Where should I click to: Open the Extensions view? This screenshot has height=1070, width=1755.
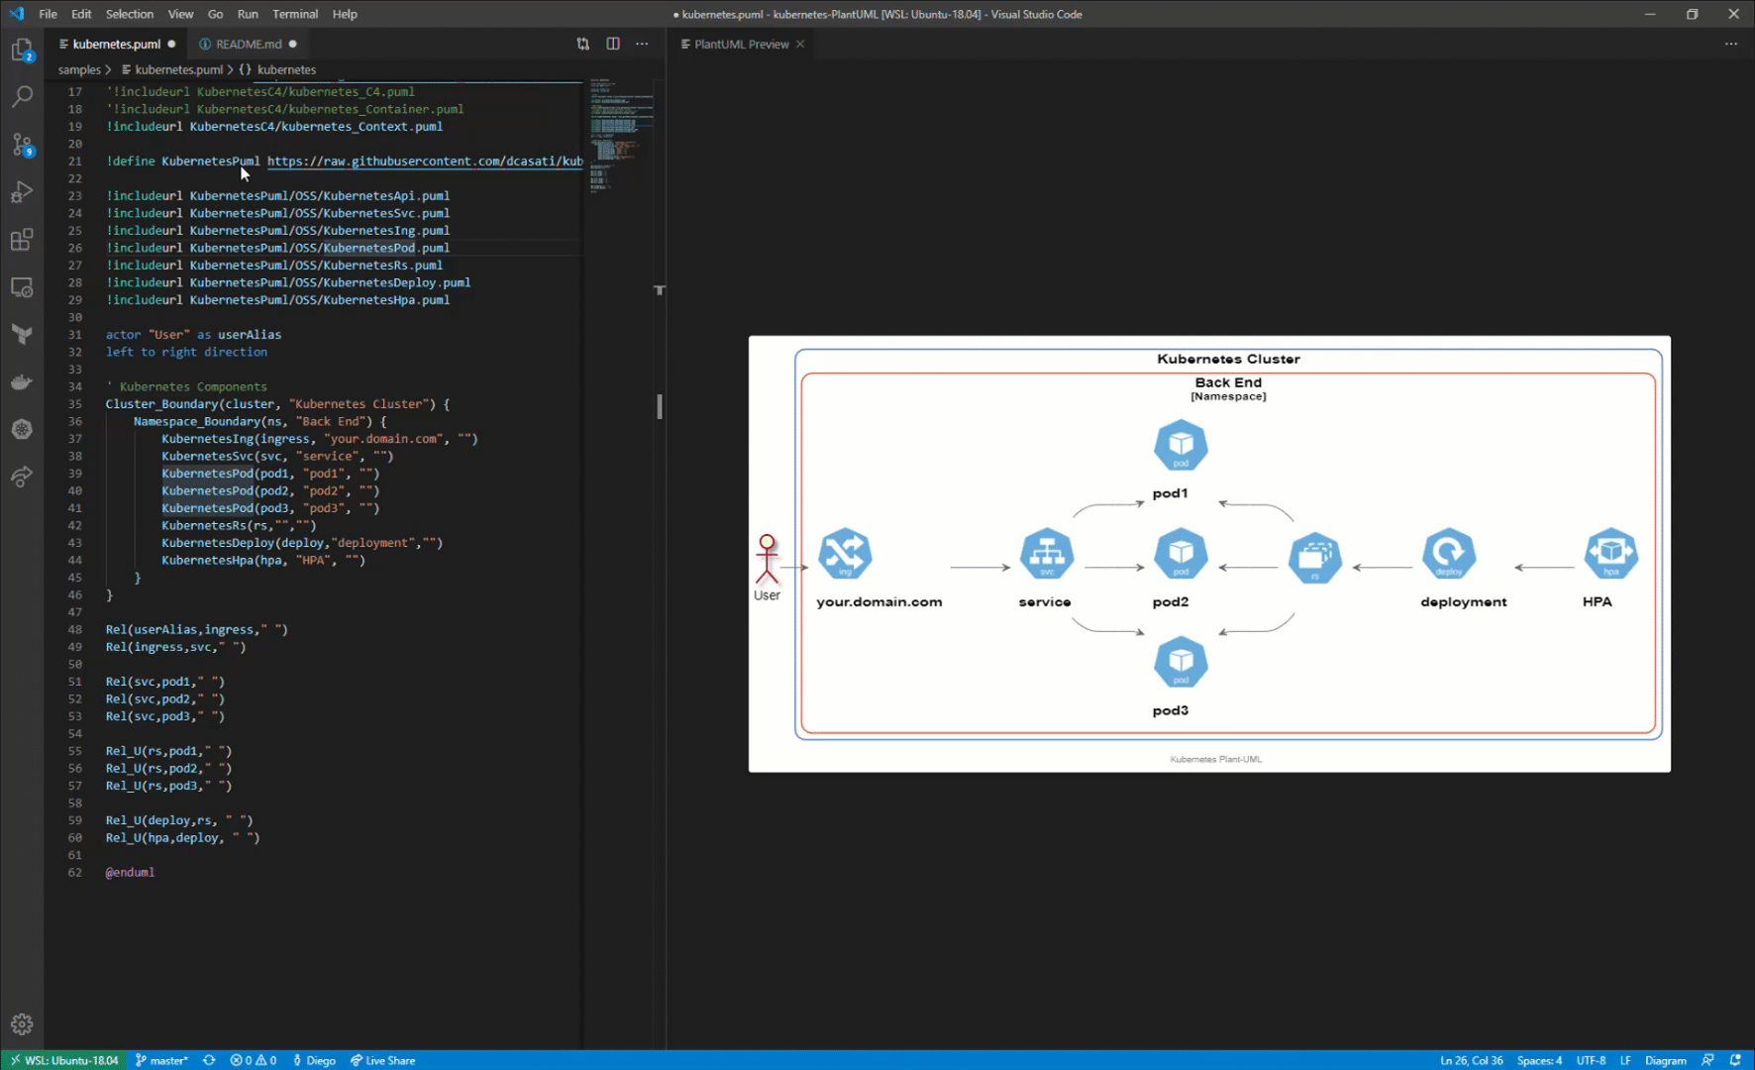point(22,240)
